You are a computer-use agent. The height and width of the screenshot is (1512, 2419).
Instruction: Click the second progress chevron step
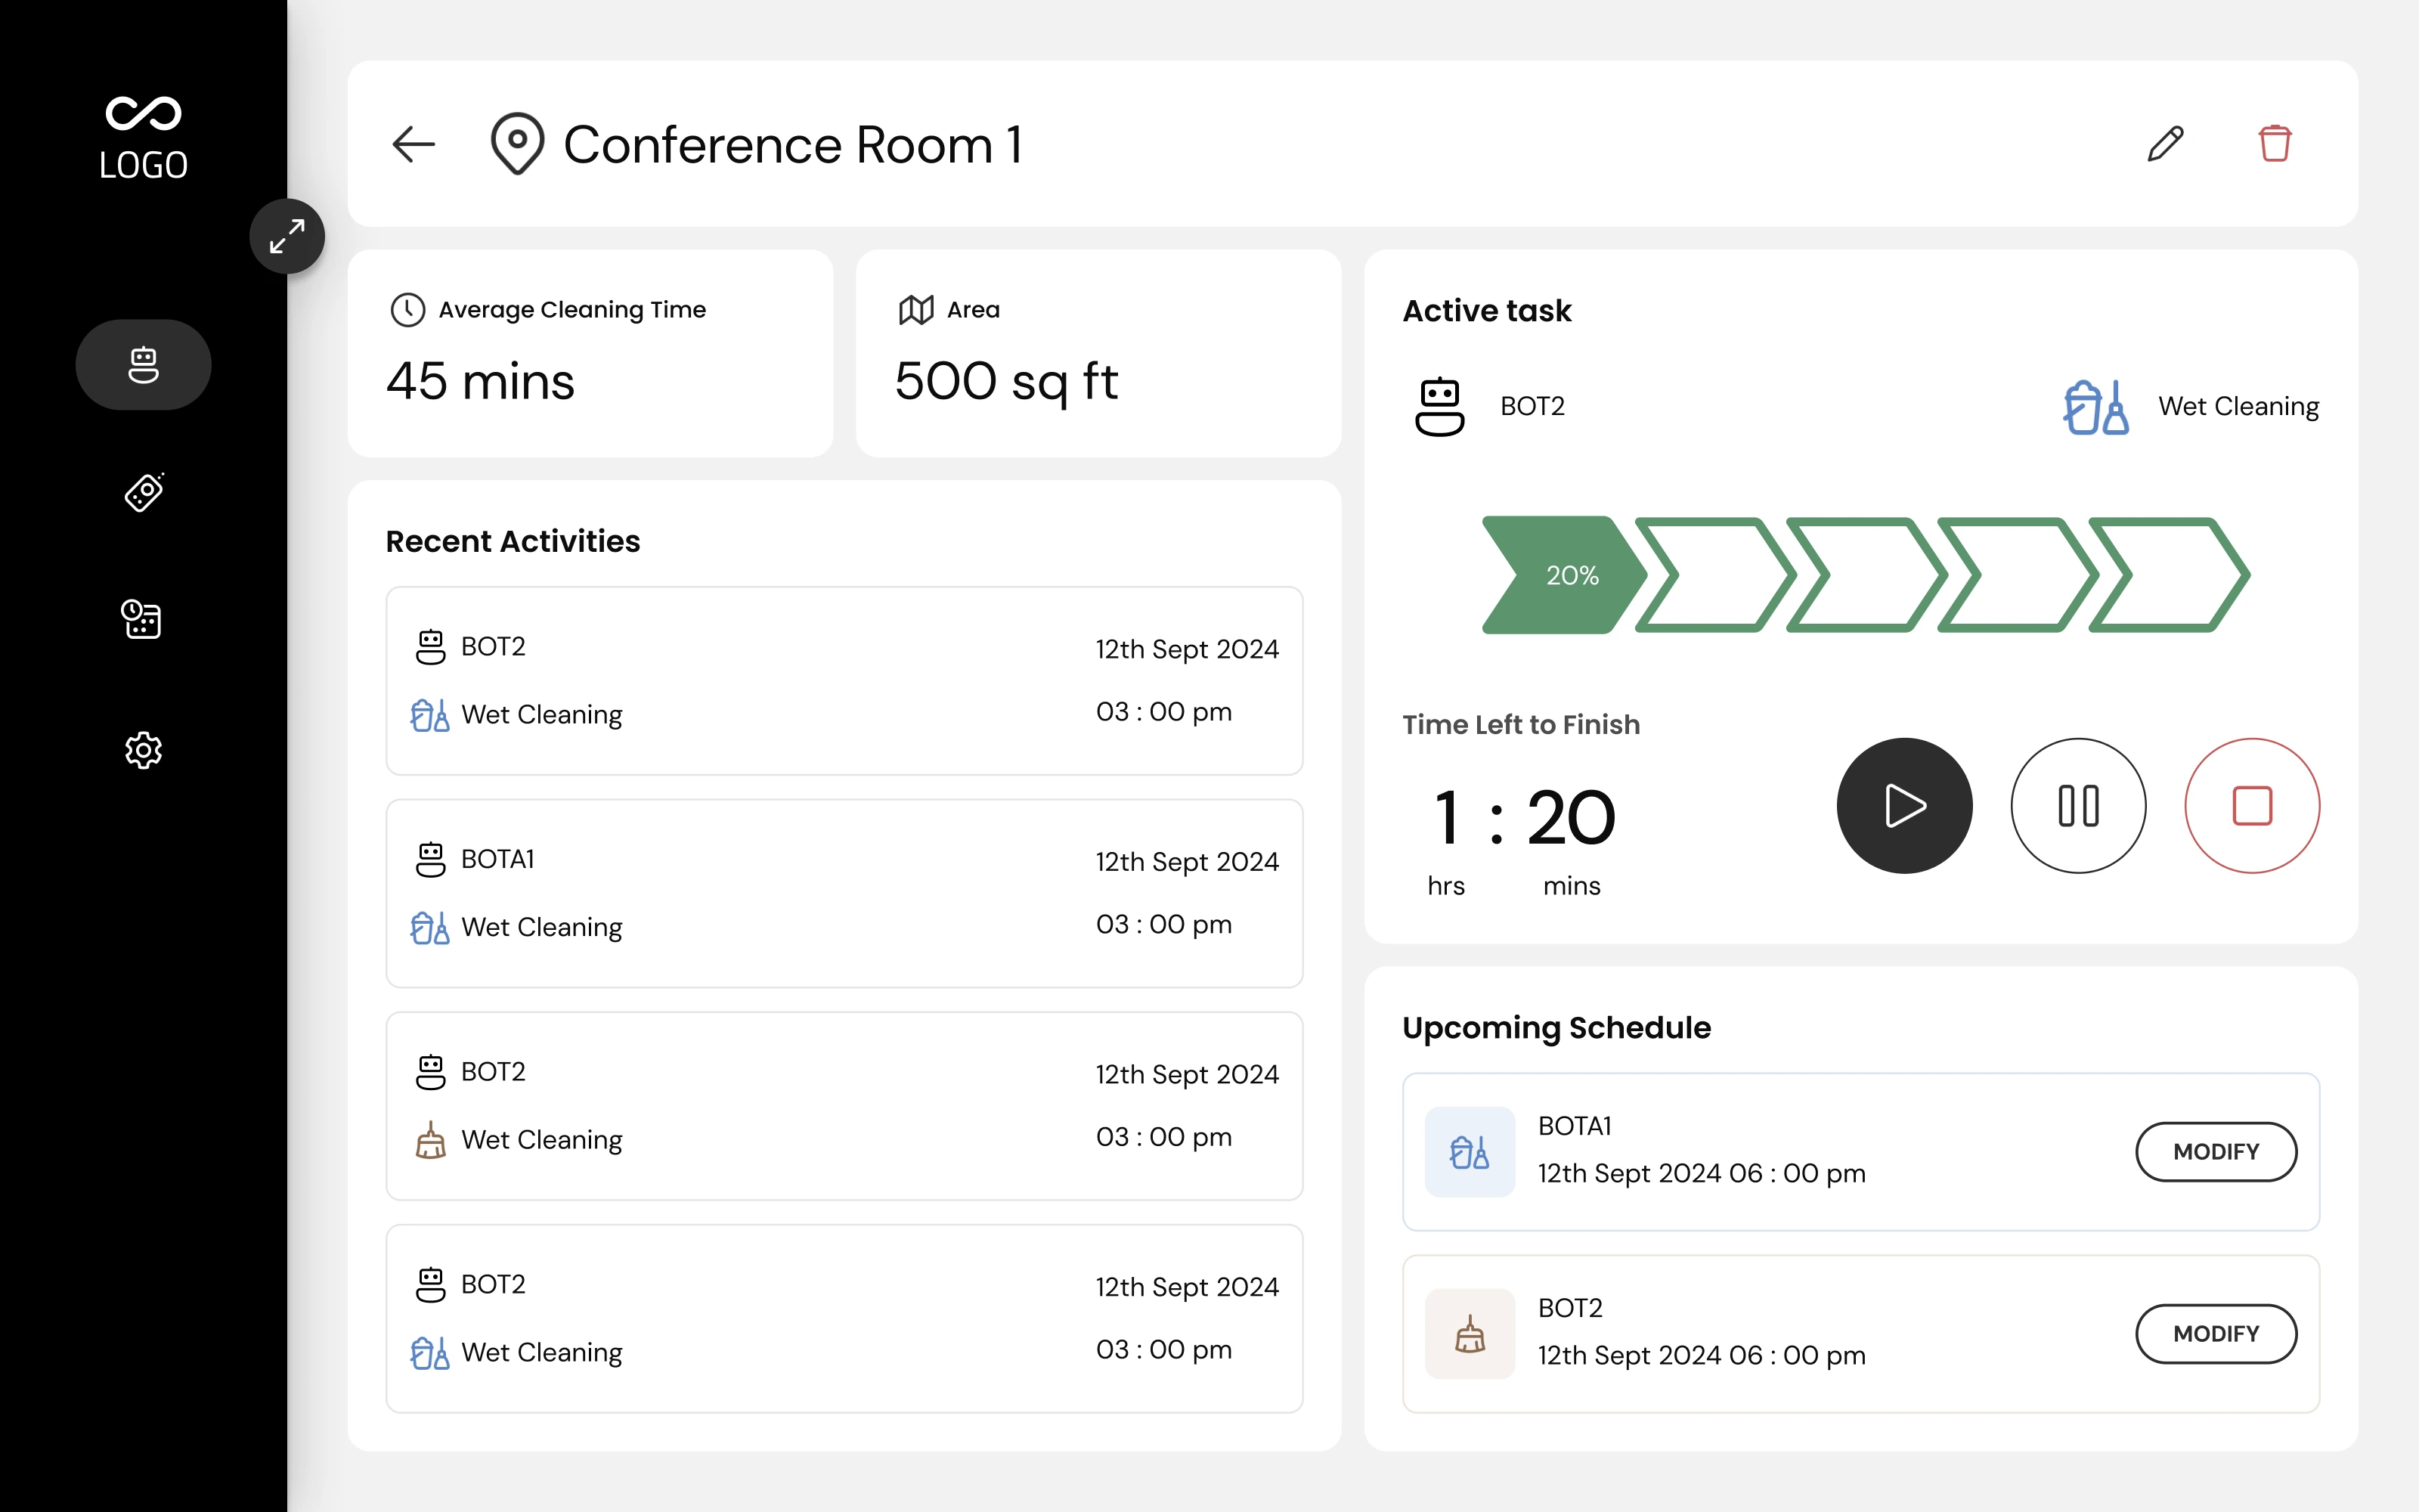[x=1715, y=575]
